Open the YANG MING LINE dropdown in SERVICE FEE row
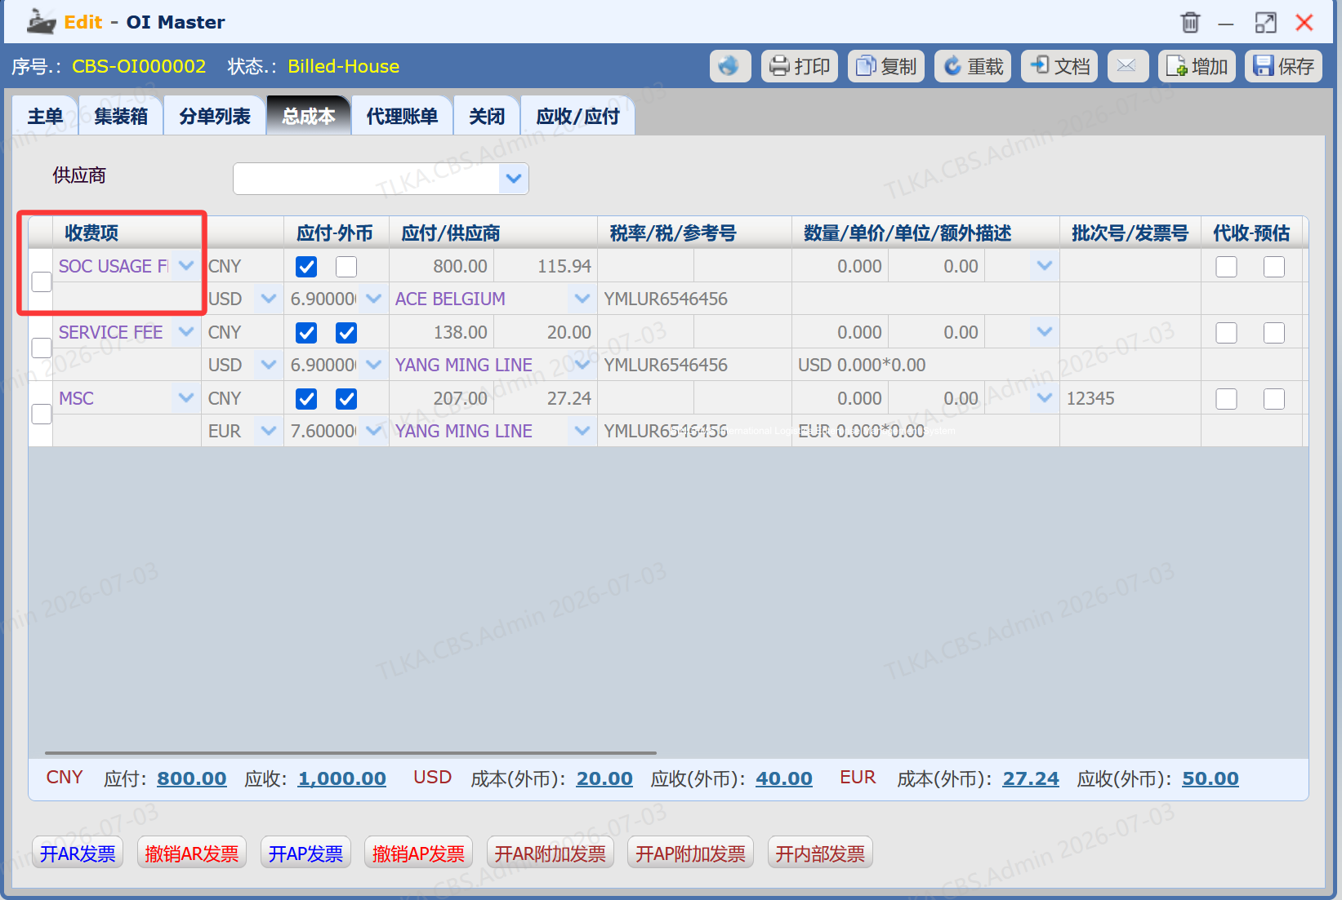1342x900 pixels. pyautogui.click(x=582, y=365)
